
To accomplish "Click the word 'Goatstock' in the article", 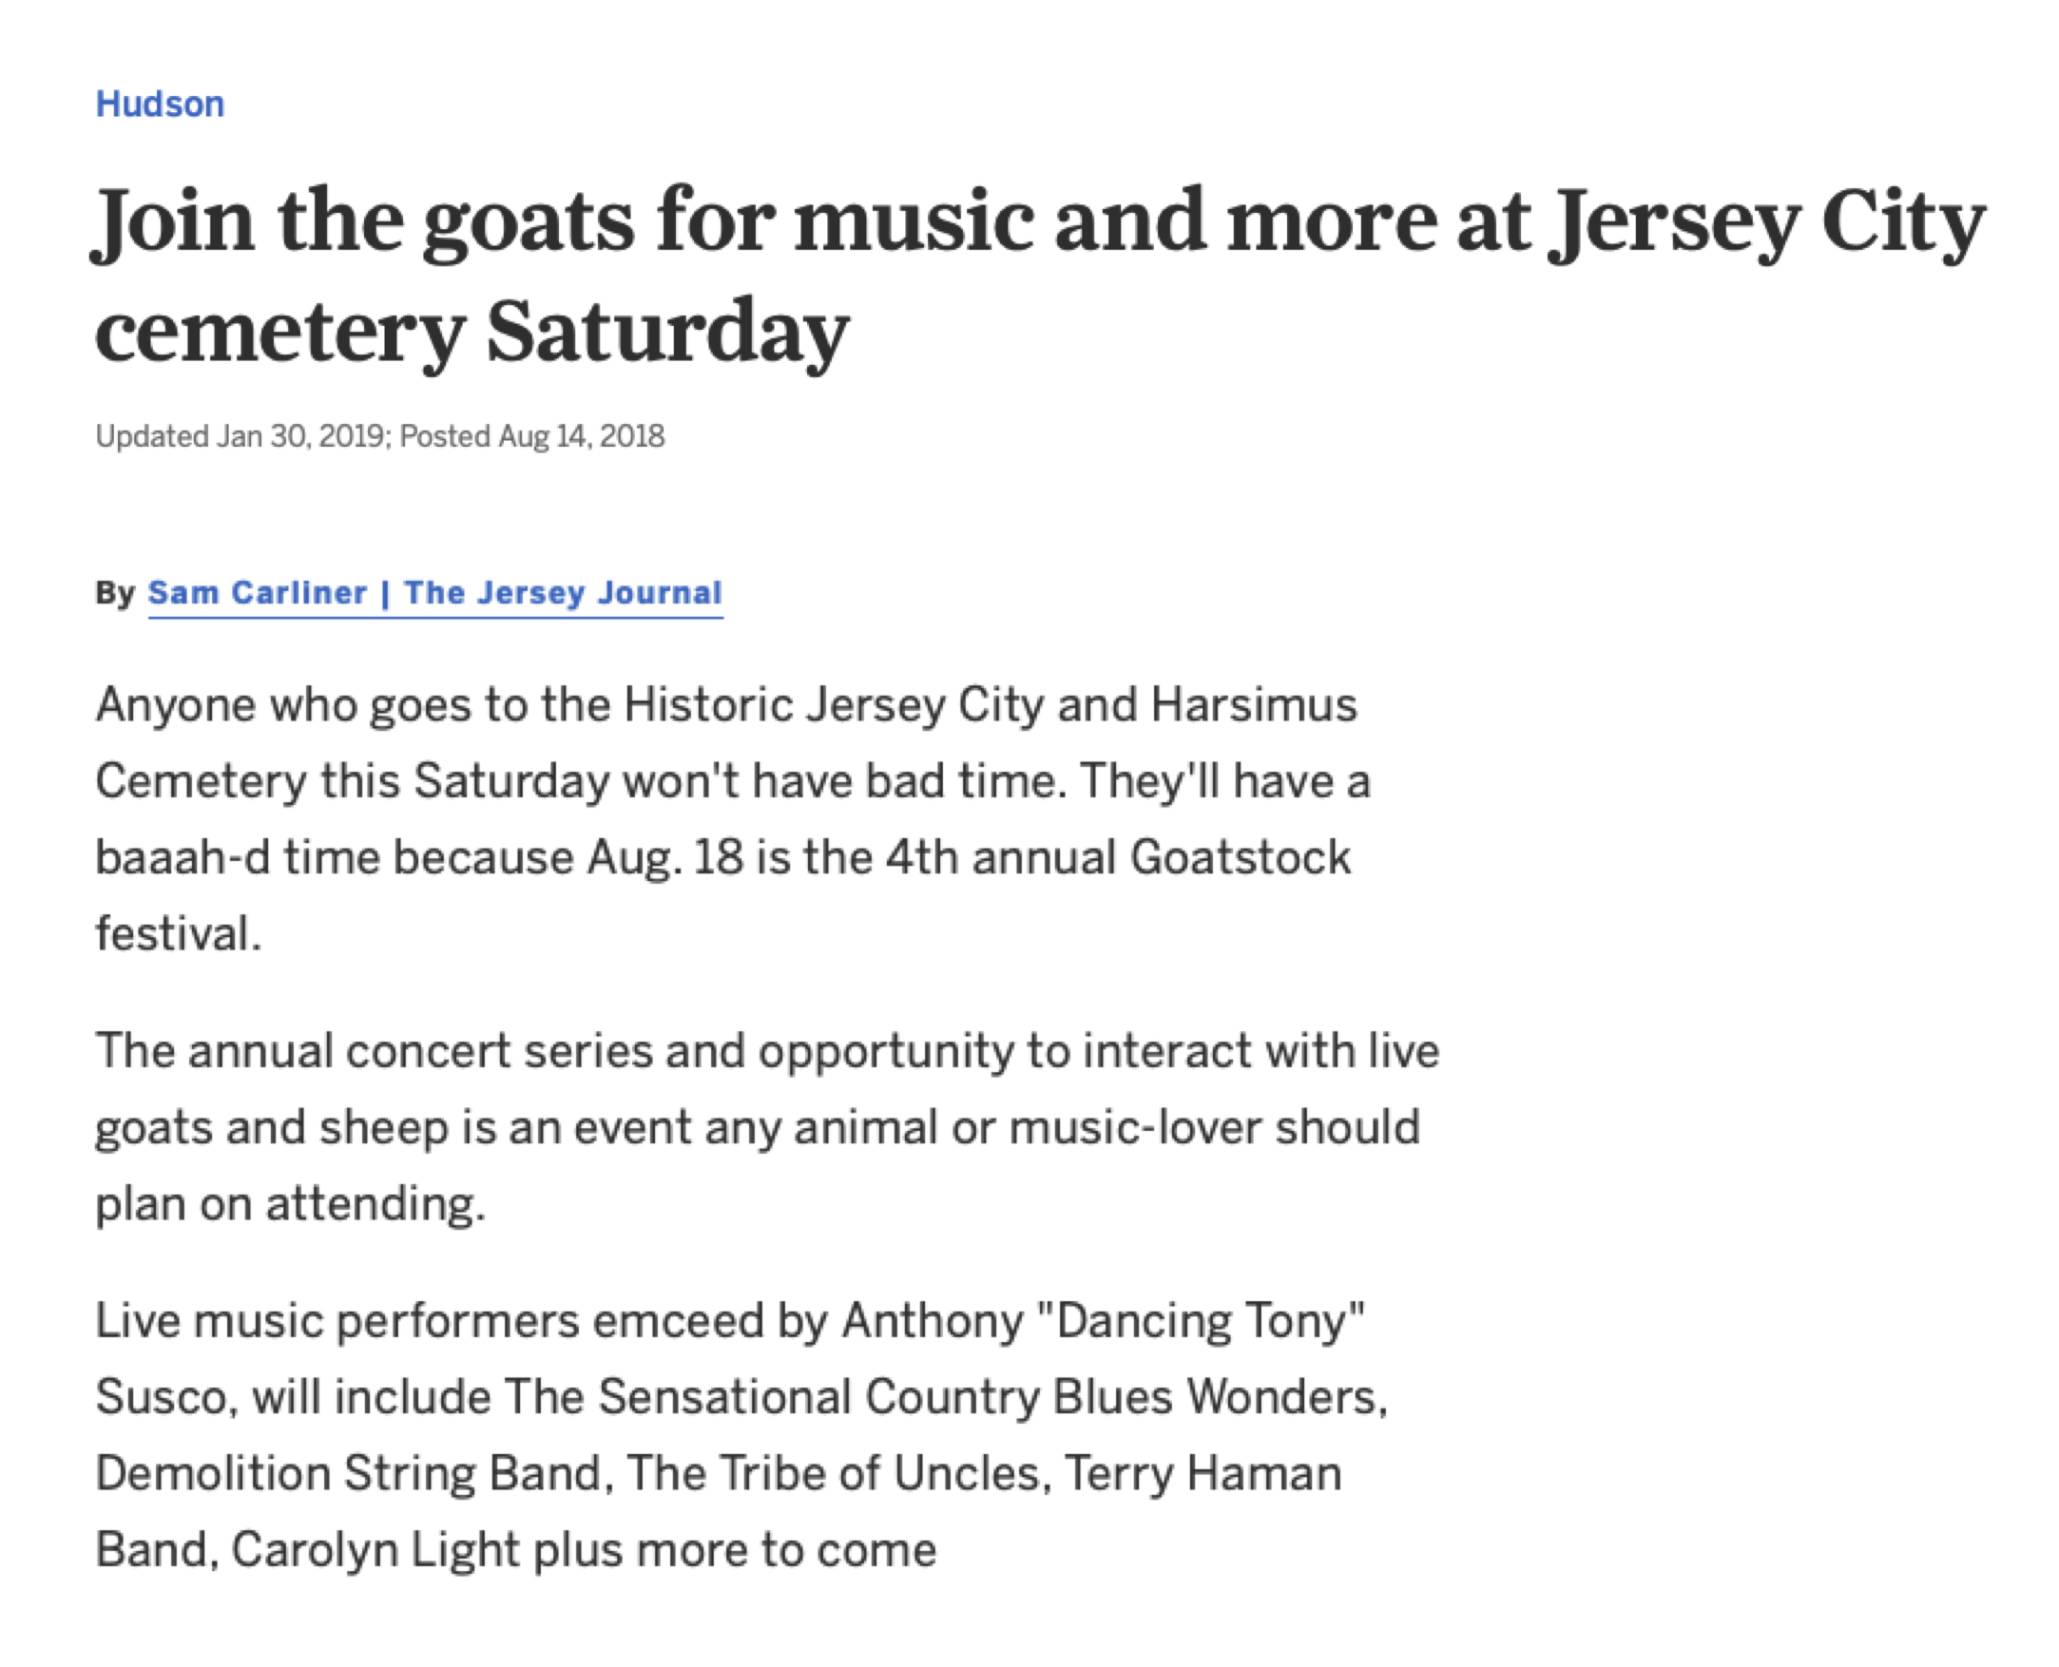I will coord(1241,857).
